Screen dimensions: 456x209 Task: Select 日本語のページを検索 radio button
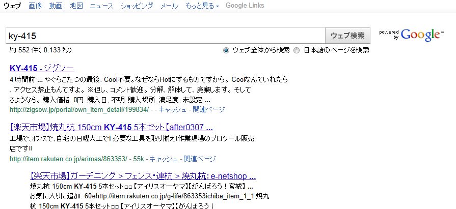point(297,50)
